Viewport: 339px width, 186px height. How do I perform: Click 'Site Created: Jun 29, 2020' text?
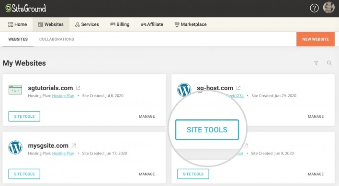274,96
